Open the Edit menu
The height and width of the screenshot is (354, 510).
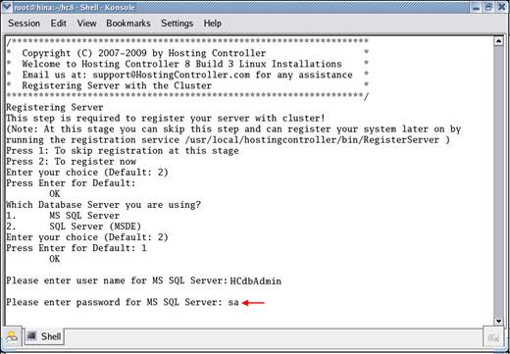tap(58, 24)
